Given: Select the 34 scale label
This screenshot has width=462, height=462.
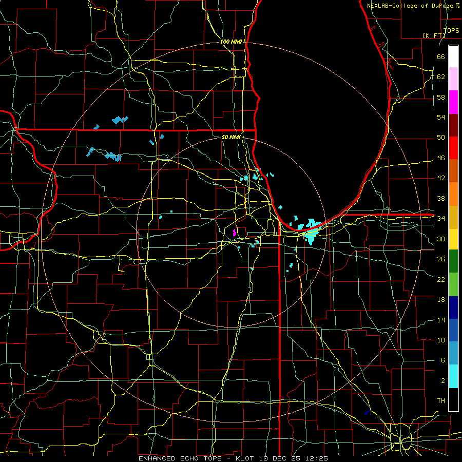Looking at the screenshot, I should (x=441, y=219).
